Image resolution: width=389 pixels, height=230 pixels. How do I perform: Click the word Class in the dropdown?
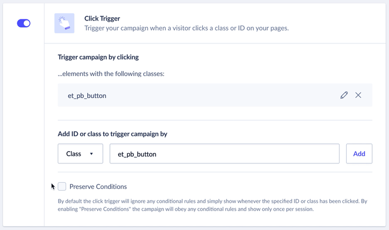(x=73, y=154)
